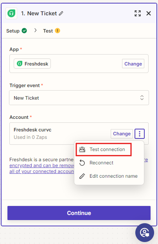The height and width of the screenshot is (244, 158).
Task: Open the Trigger event dropdown
Action: 79,98
